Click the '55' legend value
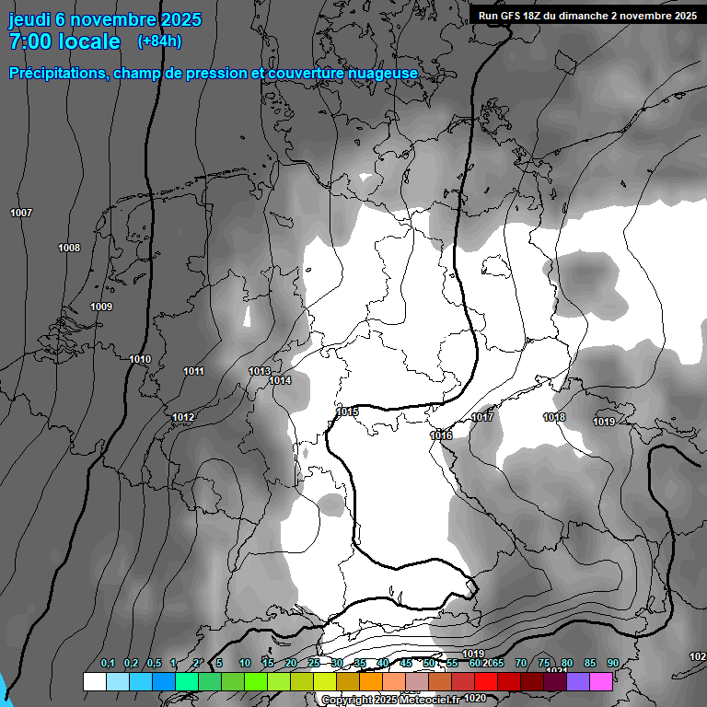 click(x=452, y=663)
